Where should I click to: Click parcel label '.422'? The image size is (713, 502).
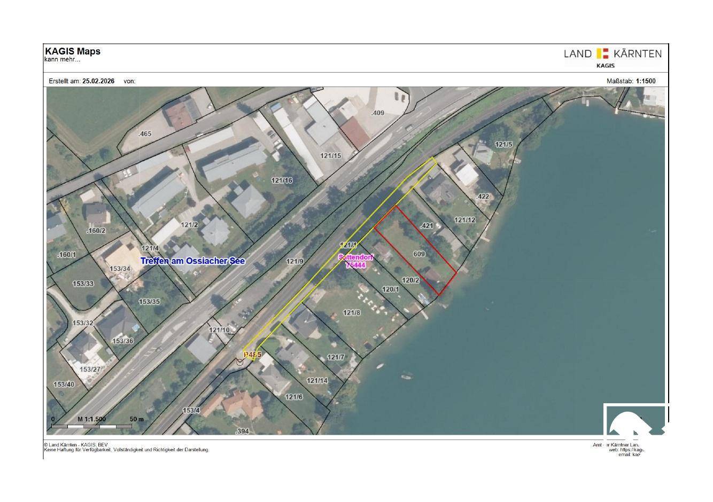tap(483, 197)
